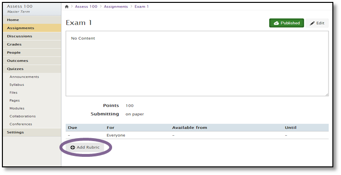Open Discussions from the sidebar

click(x=32, y=36)
